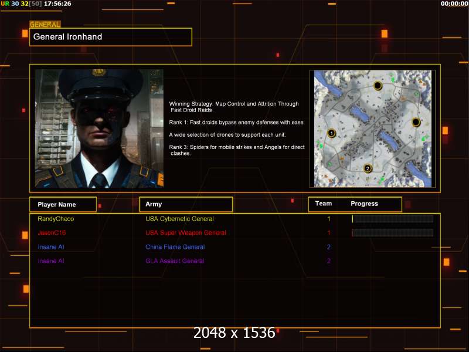Click USA Super Weapon General army
This screenshot has width=469, height=352.
tap(186, 232)
